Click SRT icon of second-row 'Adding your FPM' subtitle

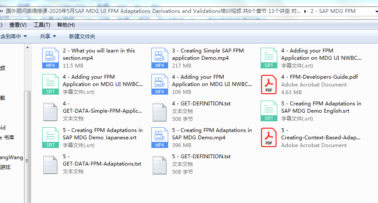coord(50,84)
